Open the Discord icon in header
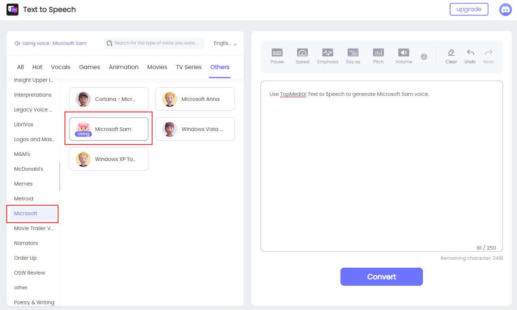The height and width of the screenshot is (310, 517). 505,9
